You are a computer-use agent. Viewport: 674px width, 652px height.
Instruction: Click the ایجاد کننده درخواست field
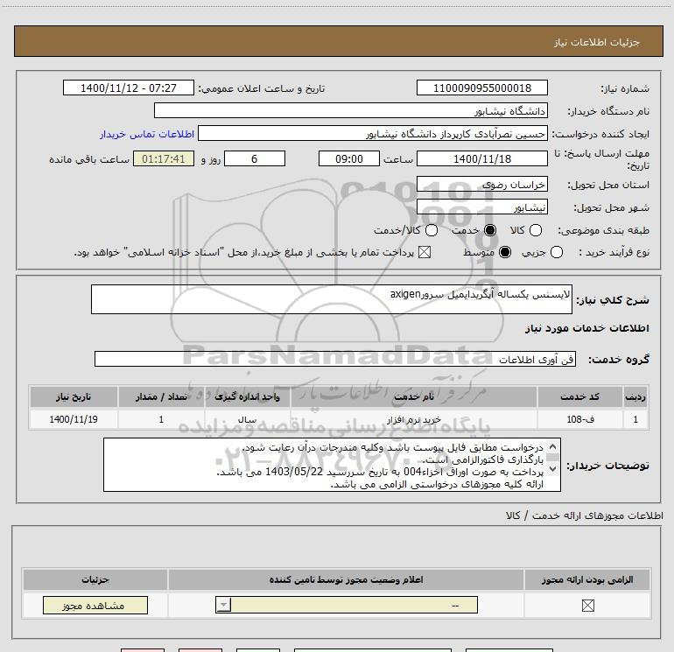[373, 133]
